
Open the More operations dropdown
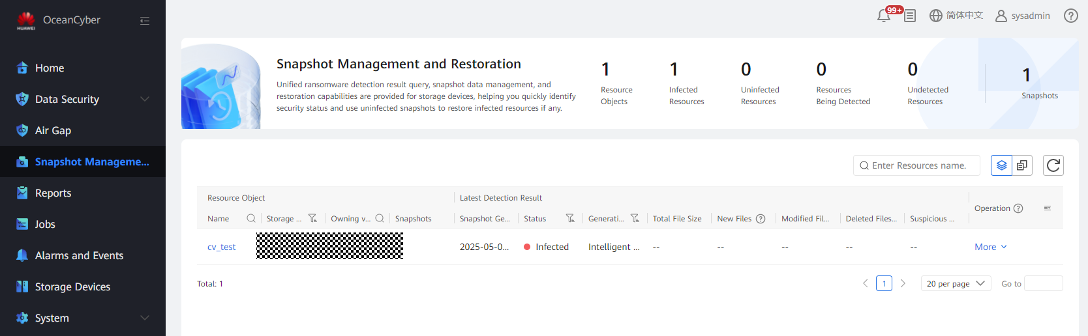click(x=990, y=247)
